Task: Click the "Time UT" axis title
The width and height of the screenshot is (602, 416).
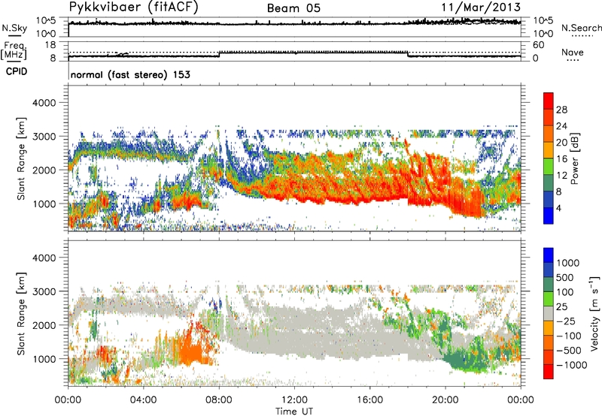Action: [x=294, y=411]
